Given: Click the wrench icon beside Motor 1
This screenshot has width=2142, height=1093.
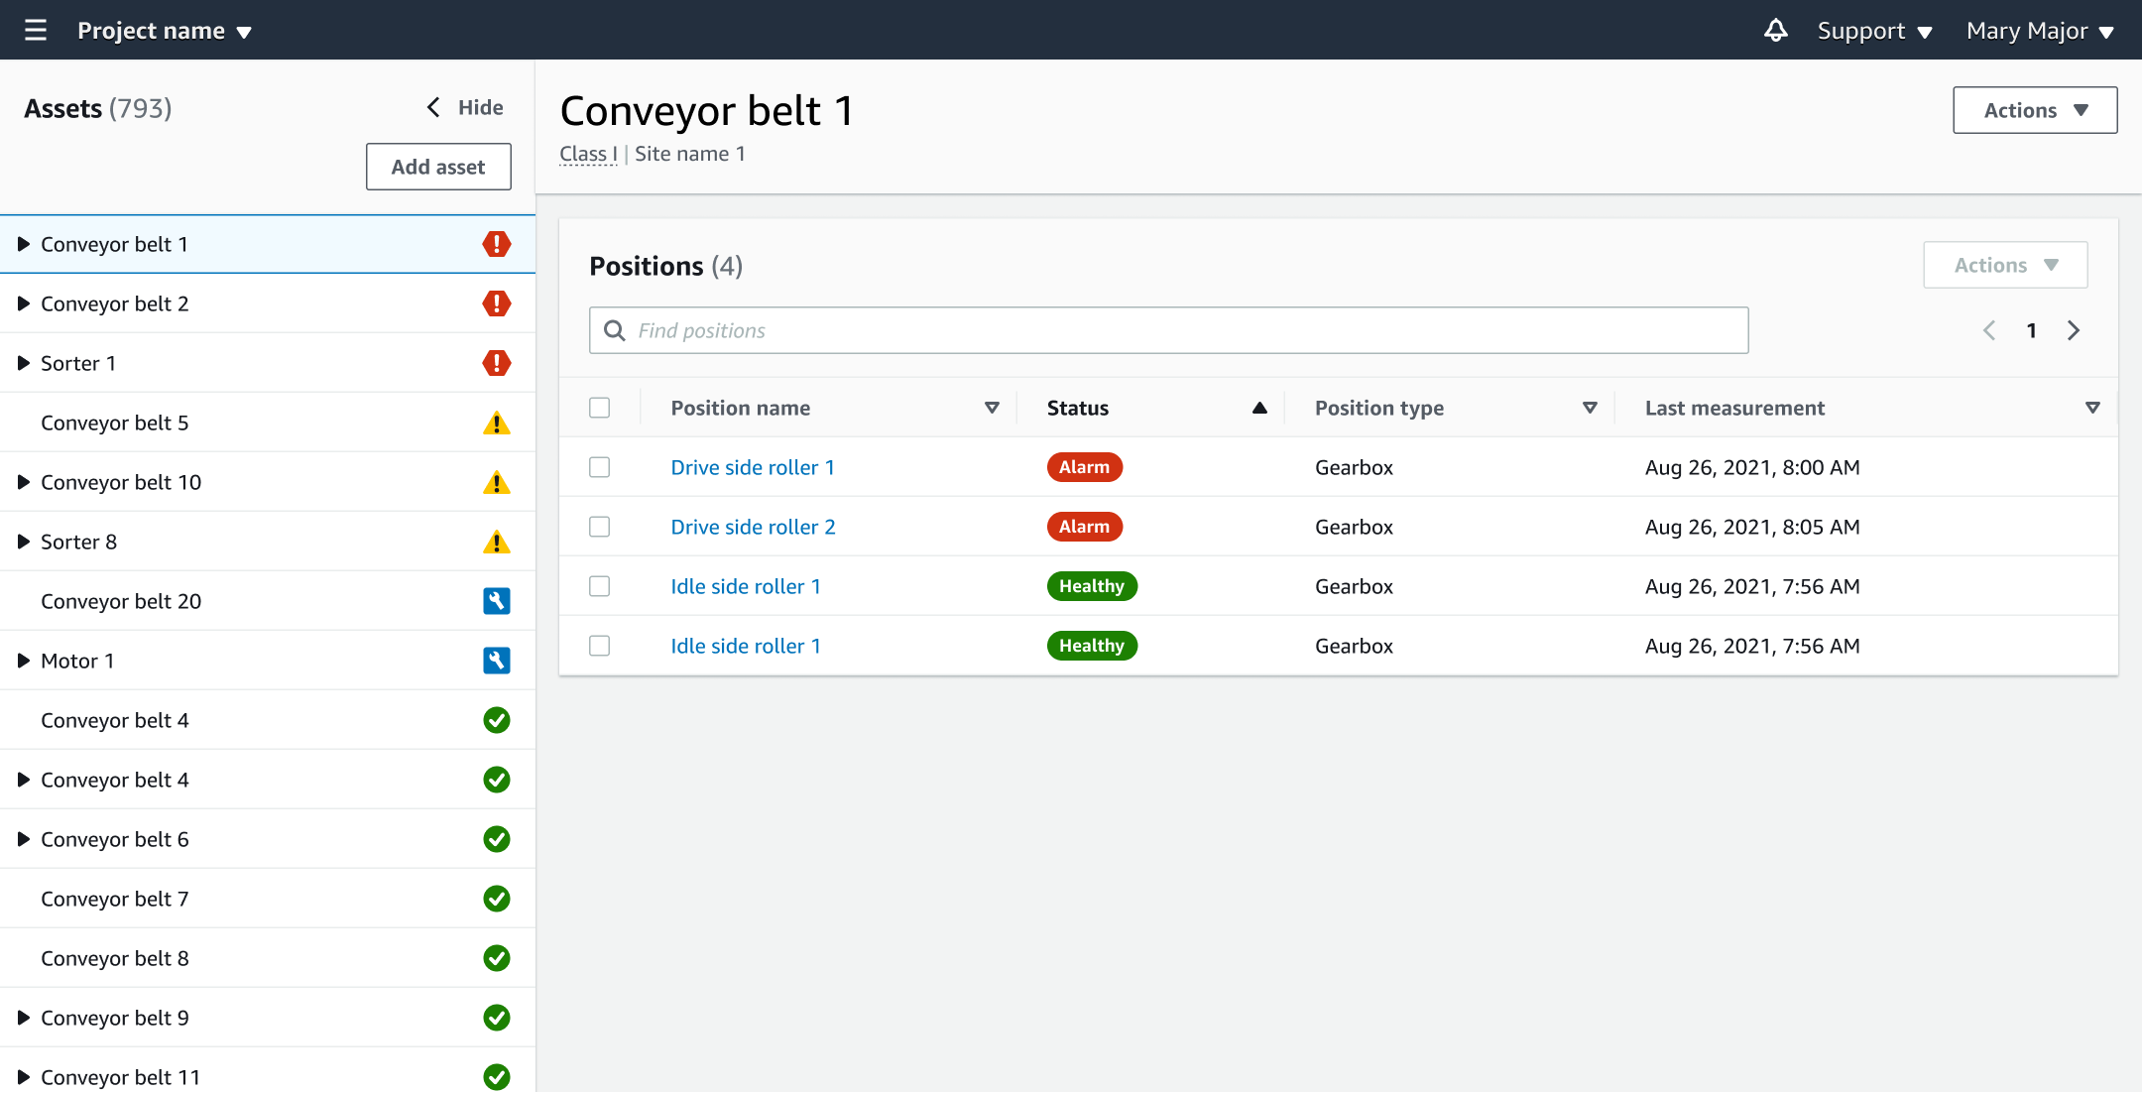Looking at the screenshot, I should point(497,660).
